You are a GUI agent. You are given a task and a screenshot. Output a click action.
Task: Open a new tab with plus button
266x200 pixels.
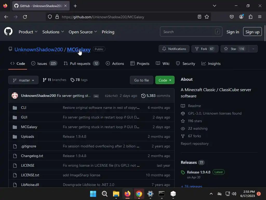(x=75, y=6)
